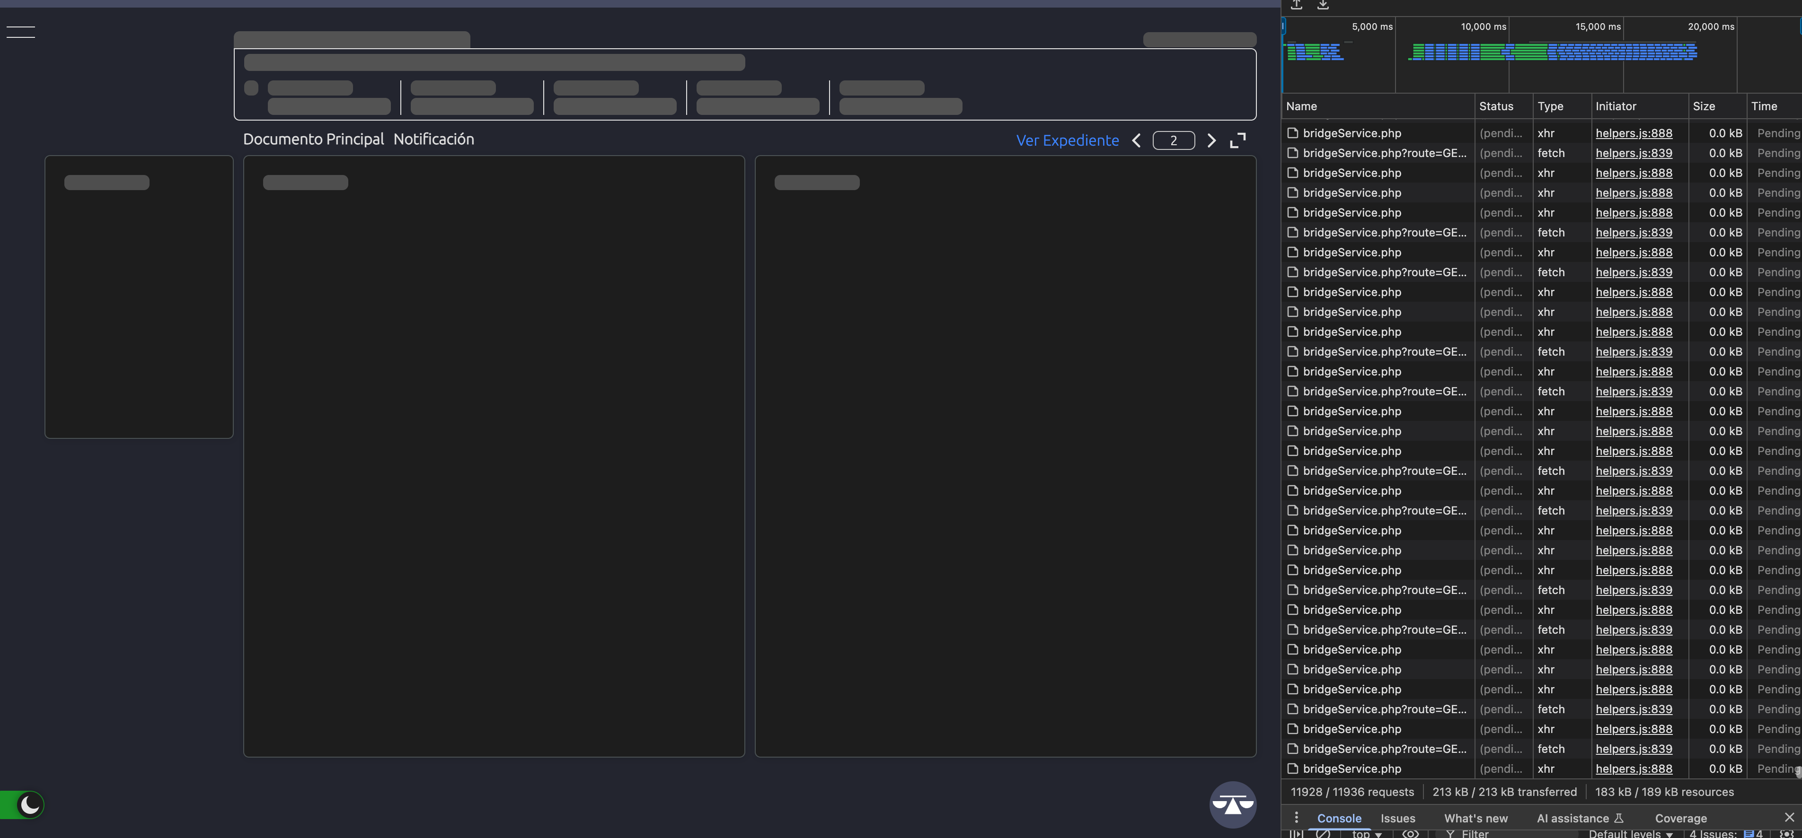Open the hamburger menu in top-left
The image size is (1802, 838).
pyautogui.click(x=21, y=32)
